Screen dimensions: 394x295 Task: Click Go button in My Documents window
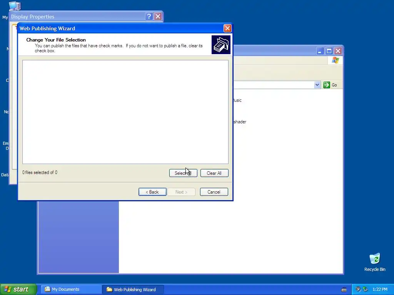330,85
